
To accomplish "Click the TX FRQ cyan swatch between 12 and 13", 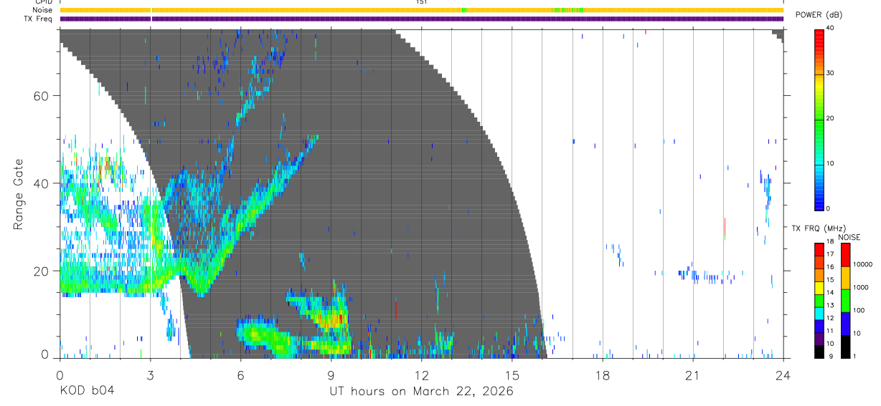I will 819,313.
